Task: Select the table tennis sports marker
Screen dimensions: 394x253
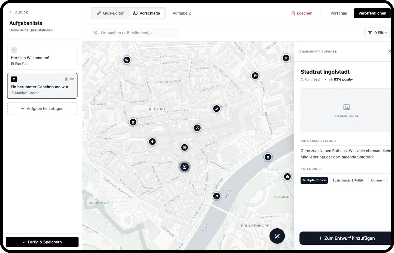Action: (x=287, y=177)
